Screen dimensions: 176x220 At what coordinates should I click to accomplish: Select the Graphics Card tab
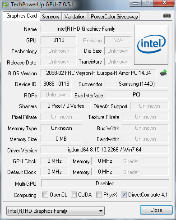[22, 16]
